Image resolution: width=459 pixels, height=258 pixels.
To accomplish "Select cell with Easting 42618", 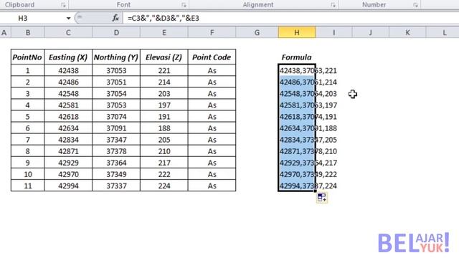I will [68, 116].
